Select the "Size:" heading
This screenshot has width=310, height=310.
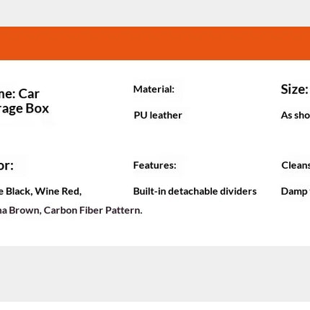click(x=295, y=89)
